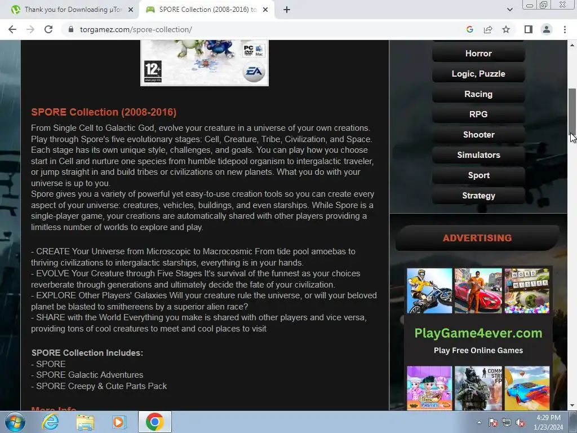
Task: Open Chrome three-dot menu
Action: pyautogui.click(x=565, y=29)
